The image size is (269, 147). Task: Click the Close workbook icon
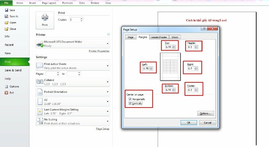6,29
